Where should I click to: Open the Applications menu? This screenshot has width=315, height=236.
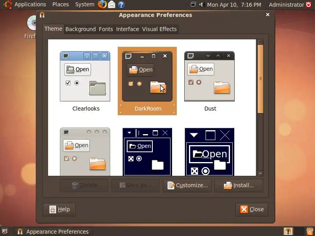coord(30,4)
